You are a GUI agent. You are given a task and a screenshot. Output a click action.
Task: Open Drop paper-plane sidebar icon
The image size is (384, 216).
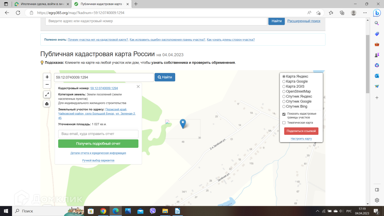click(x=377, y=86)
